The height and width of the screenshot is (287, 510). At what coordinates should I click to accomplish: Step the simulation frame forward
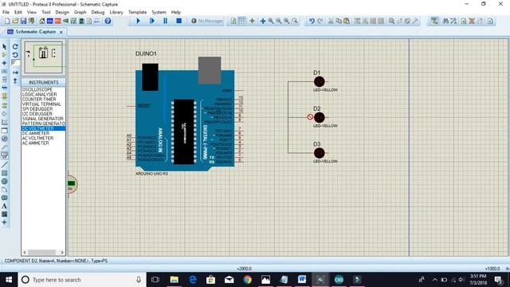pyautogui.click(x=152, y=21)
